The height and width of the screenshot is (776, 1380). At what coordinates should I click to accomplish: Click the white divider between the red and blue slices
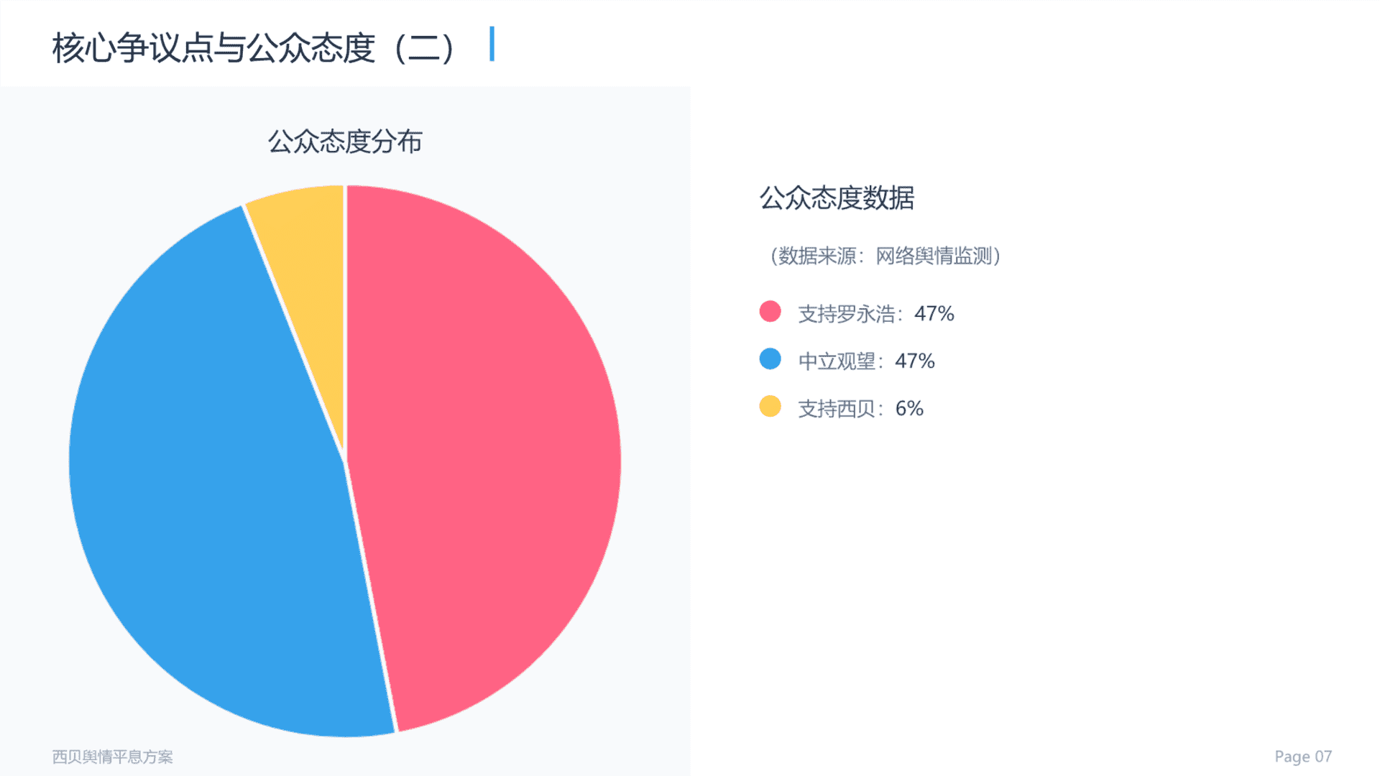pos(370,596)
